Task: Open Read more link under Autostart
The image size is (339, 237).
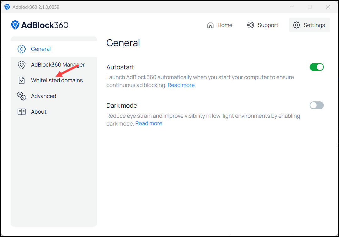Action: 181,85
